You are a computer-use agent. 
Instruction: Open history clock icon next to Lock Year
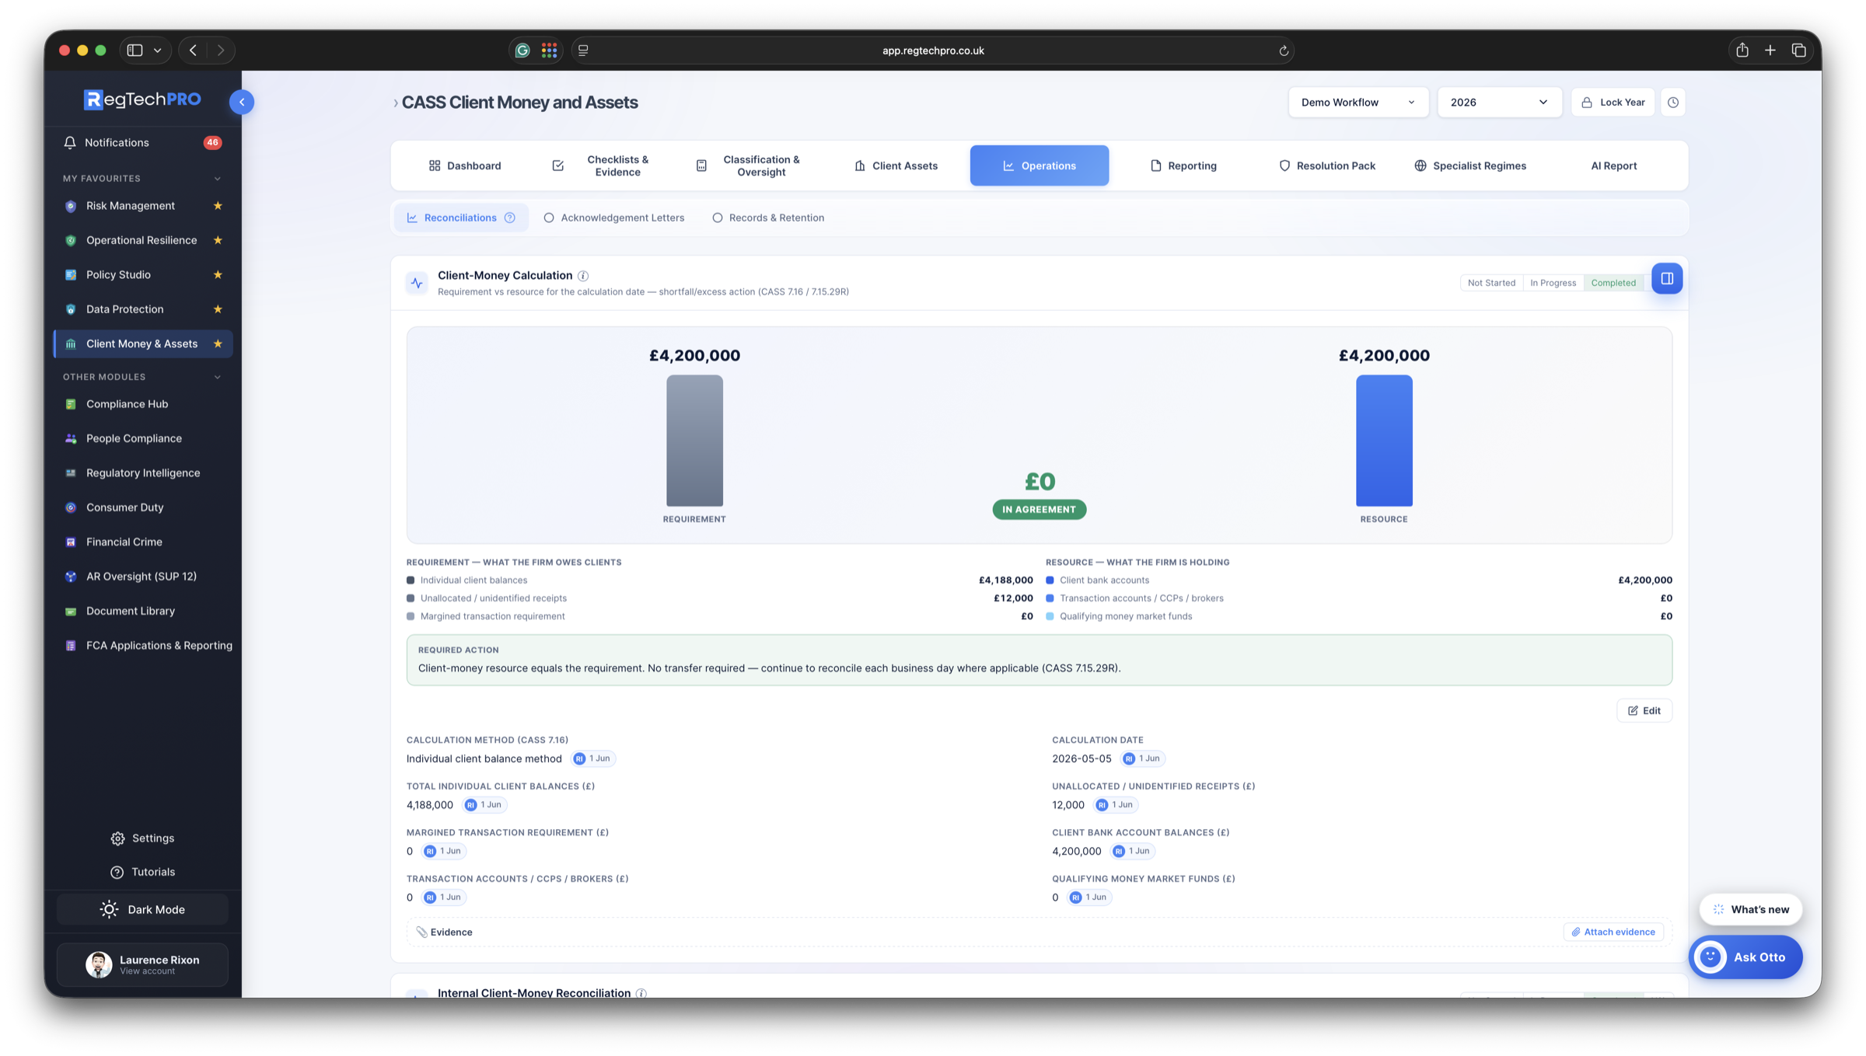[x=1673, y=102]
